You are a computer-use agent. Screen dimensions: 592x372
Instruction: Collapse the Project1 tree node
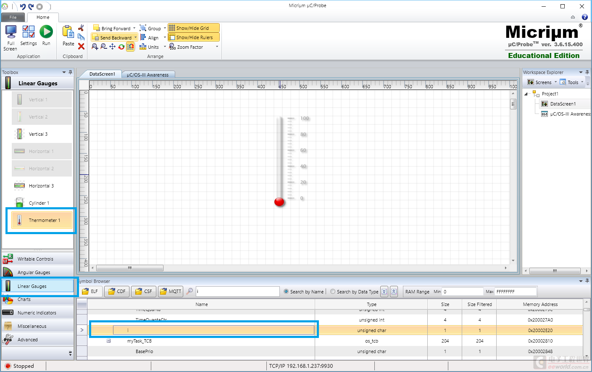click(526, 94)
